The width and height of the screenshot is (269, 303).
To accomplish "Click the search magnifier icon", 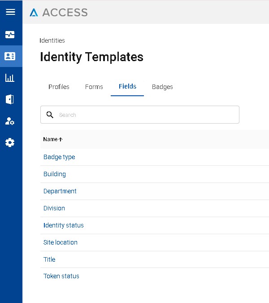I will click(50, 115).
